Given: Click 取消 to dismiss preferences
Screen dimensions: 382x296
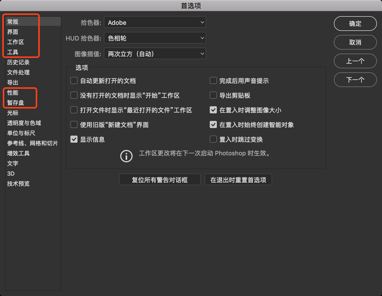Looking at the screenshot, I should pyautogui.click(x=355, y=42).
